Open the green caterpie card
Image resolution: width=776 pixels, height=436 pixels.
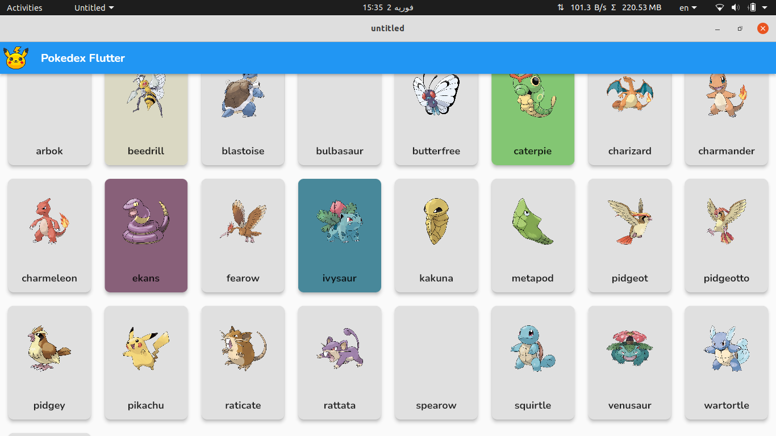tap(533, 119)
